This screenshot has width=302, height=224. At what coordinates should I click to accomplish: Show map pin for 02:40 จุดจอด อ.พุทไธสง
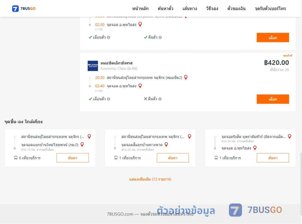(x=140, y=86)
